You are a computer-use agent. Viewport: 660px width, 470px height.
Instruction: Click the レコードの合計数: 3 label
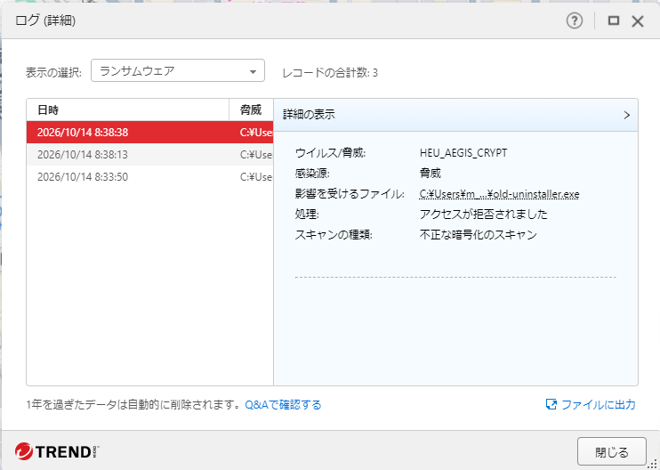(330, 73)
